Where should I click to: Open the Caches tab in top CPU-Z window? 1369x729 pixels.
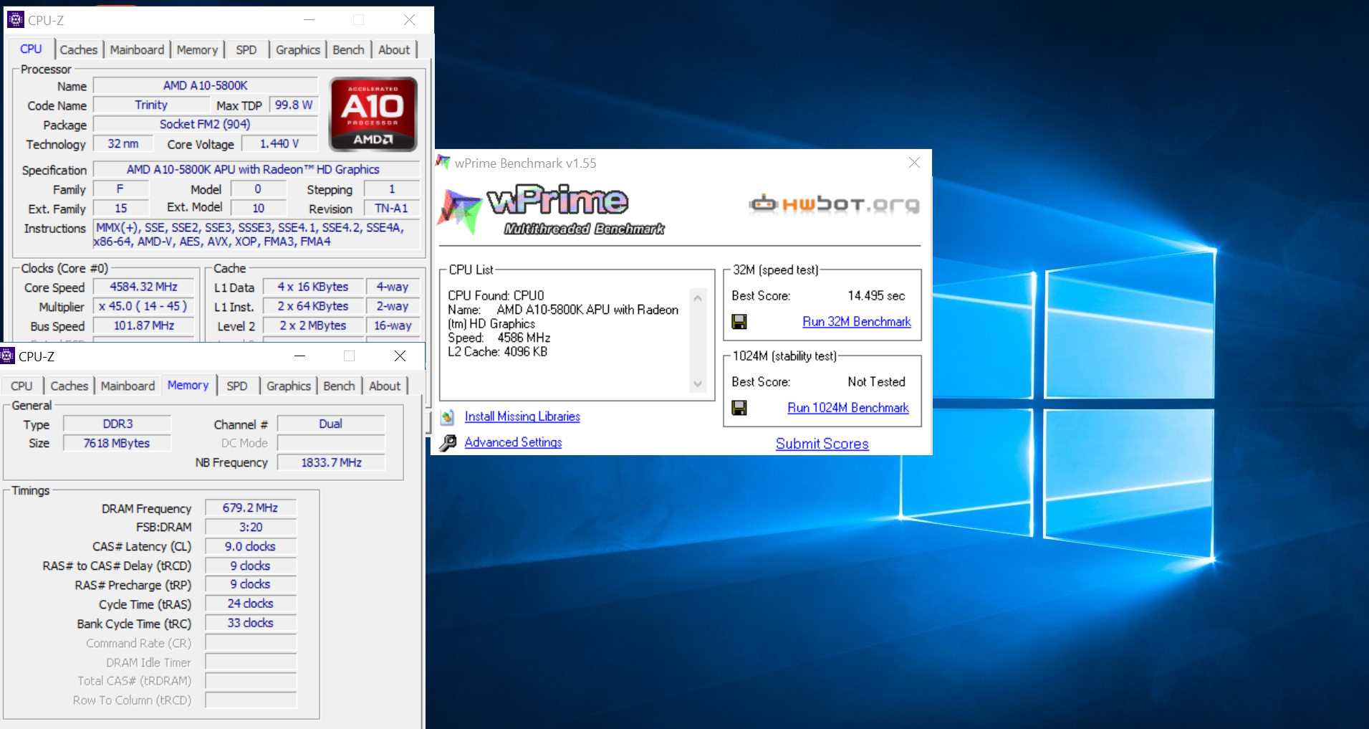pyautogui.click(x=79, y=49)
